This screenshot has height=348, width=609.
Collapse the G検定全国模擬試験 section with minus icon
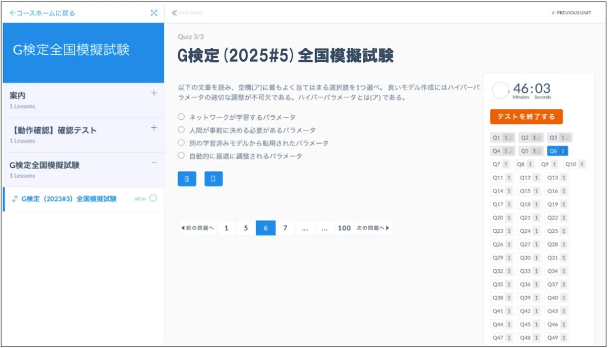point(154,163)
